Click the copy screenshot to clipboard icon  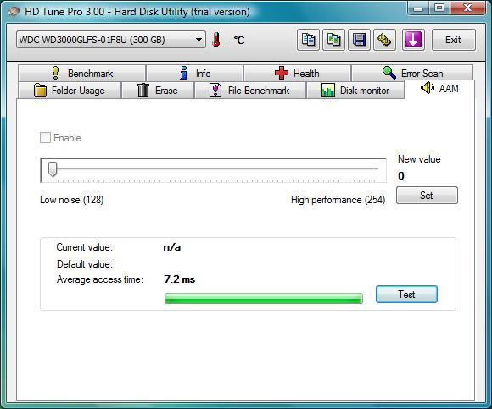tap(333, 40)
